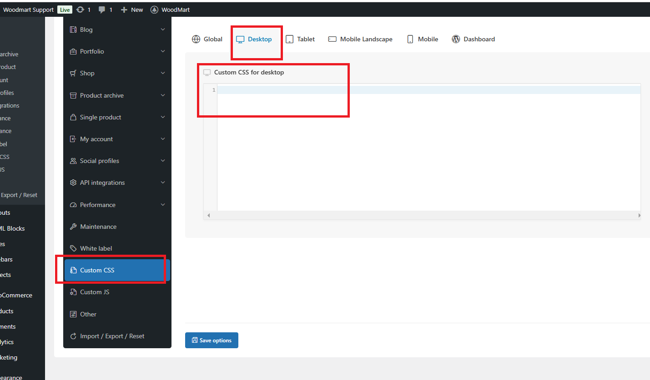Expand the Blog section chevron
This screenshot has width=650, height=380.
(x=163, y=30)
